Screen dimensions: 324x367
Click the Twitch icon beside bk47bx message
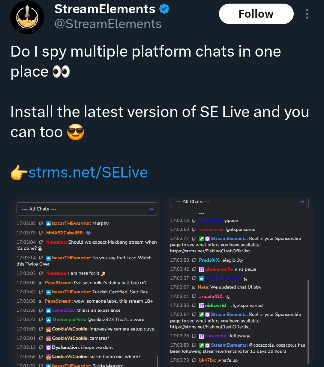pos(194,360)
